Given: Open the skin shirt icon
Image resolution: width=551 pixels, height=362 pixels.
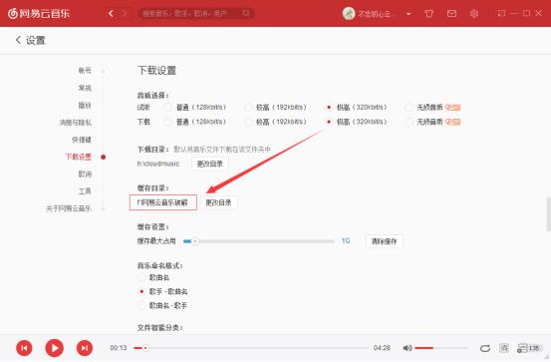Looking at the screenshot, I should tap(428, 13).
